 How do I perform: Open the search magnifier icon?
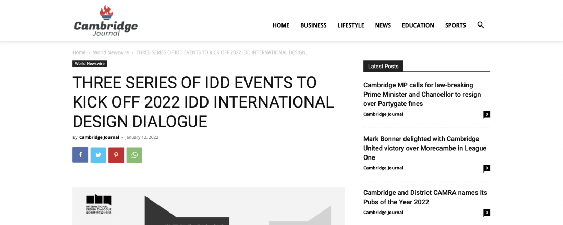tap(481, 25)
